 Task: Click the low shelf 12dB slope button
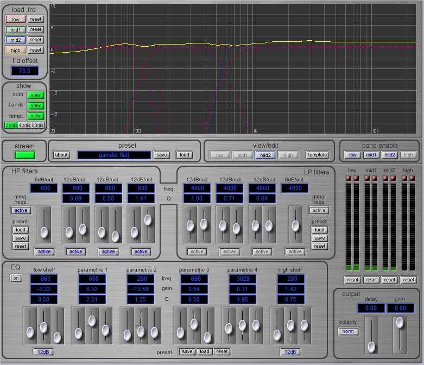(43, 351)
